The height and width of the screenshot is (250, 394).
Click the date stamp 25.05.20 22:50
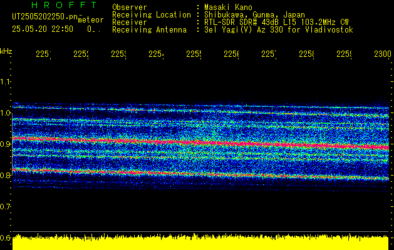coord(43,29)
